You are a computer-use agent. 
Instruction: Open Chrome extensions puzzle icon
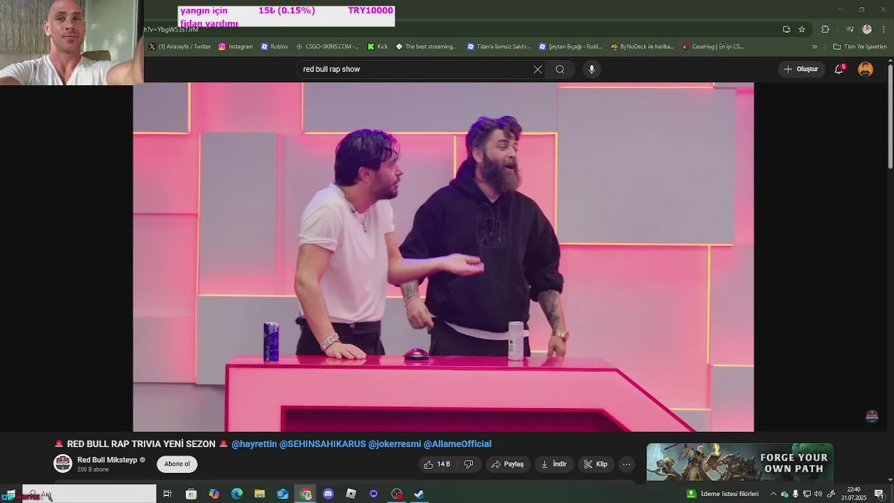pos(825,29)
